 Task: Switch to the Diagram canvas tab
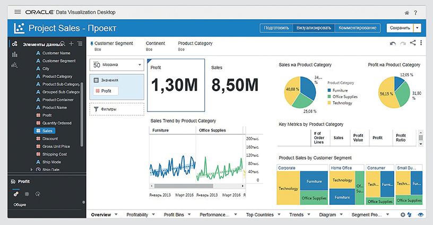pos(327,214)
